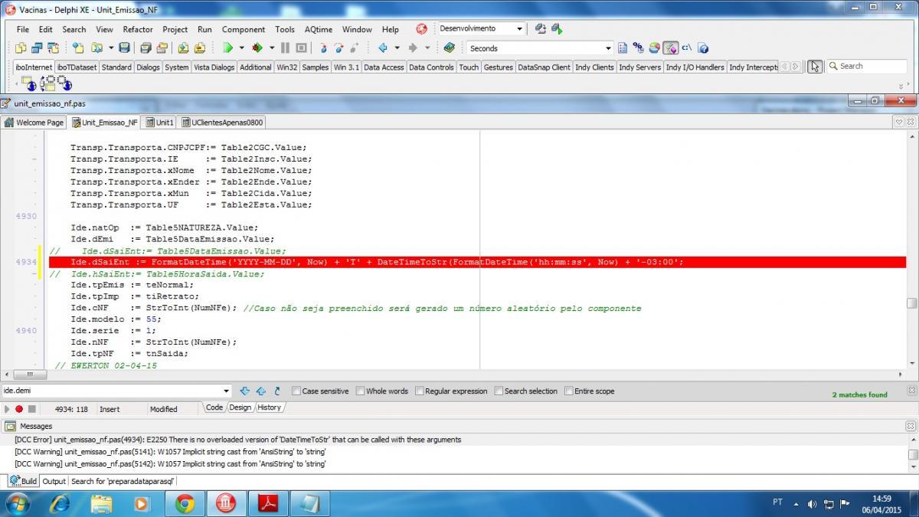This screenshot has height=517, width=919.
Task: Enable the Whole words checkbox
Action: click(360, 391)
